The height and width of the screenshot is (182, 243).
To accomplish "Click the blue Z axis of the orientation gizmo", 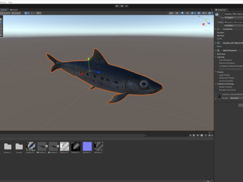I will 209,23.
